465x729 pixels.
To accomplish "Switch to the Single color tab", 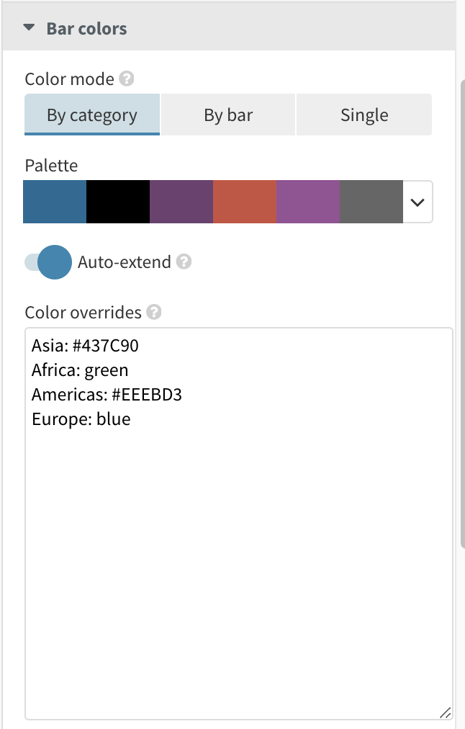I will (x=364, y=114).
